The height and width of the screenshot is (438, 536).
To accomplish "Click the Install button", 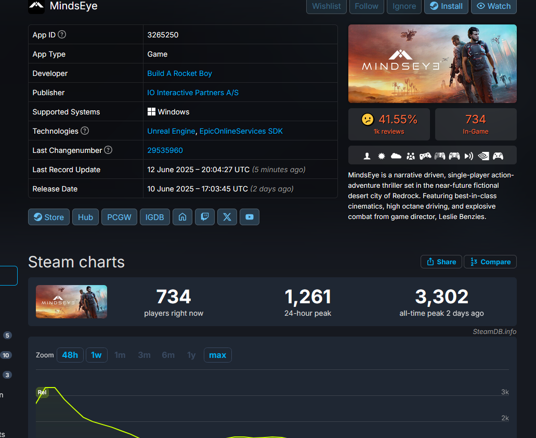I will pyautogui.click(x=446, y=6).
